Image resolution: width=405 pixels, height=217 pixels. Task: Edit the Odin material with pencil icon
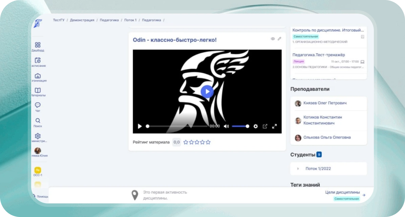(279, 39)
